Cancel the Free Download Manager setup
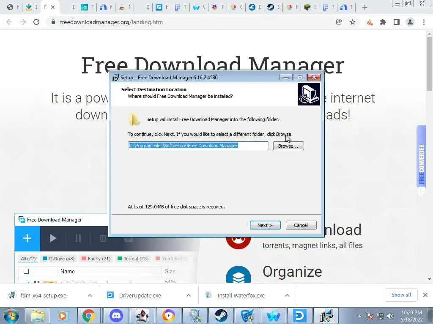The height and width of the screenshot is (324, 433). coord(301,225)
